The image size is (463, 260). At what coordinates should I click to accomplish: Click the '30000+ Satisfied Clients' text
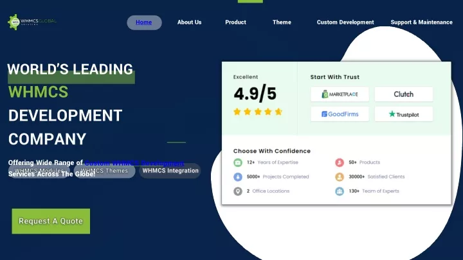click(x=377, y=177)
